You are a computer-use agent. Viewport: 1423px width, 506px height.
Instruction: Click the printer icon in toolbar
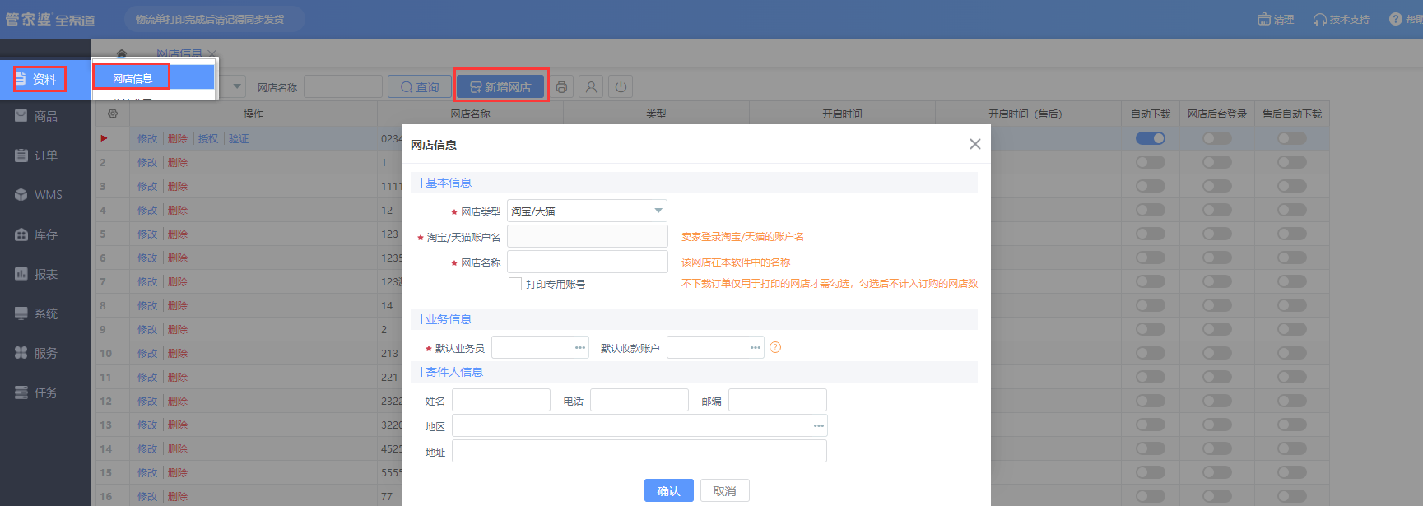pyautogui.click(x=561, y=87)
